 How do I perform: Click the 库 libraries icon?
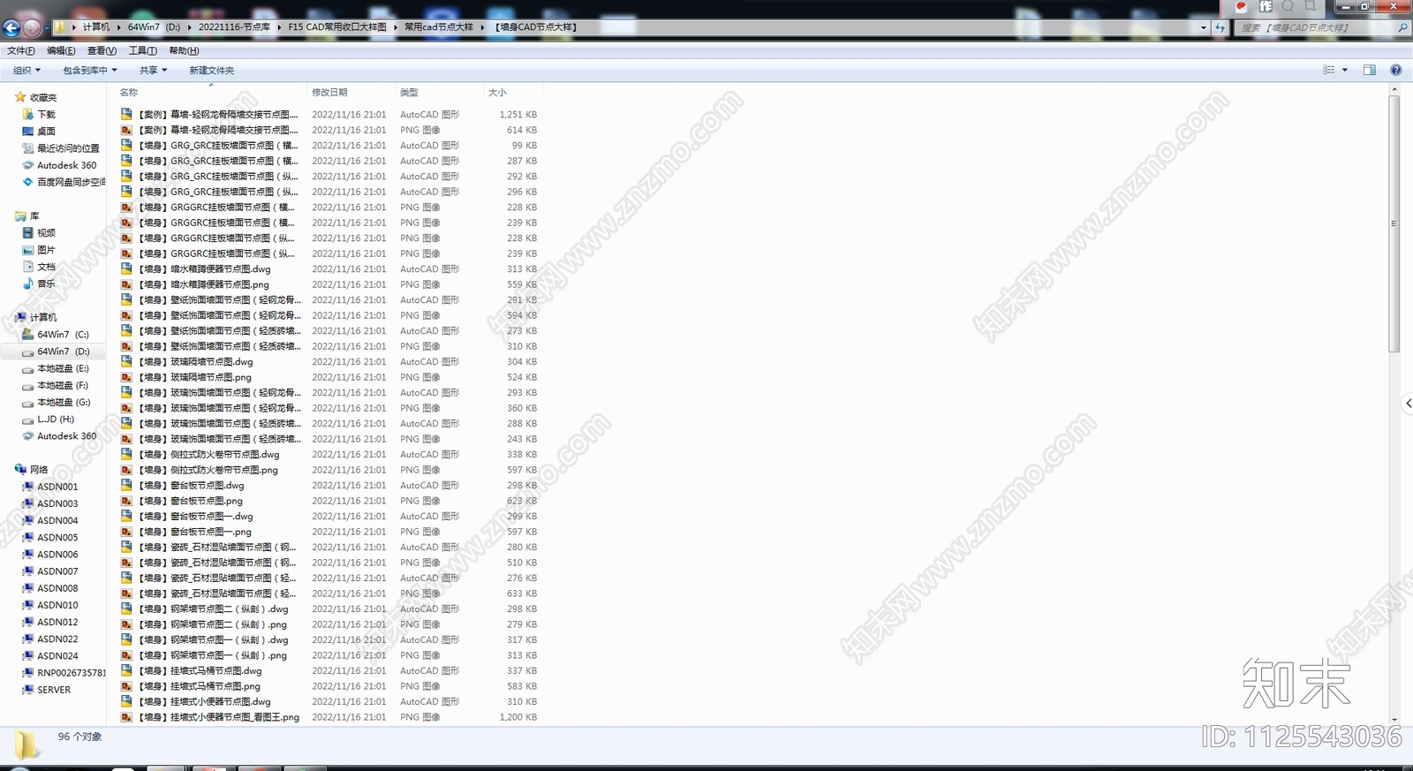tap(20, 215)
